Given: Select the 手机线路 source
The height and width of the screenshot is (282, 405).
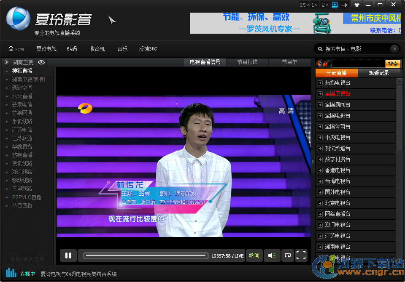Looking at the screenshot, I should (x=22, y=121).
